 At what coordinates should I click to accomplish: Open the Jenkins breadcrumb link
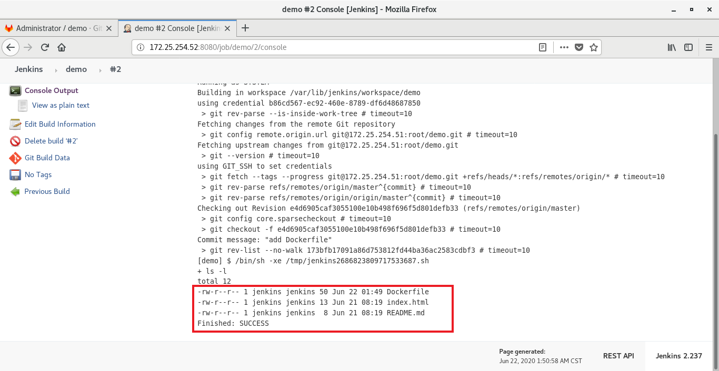[28, 69]
